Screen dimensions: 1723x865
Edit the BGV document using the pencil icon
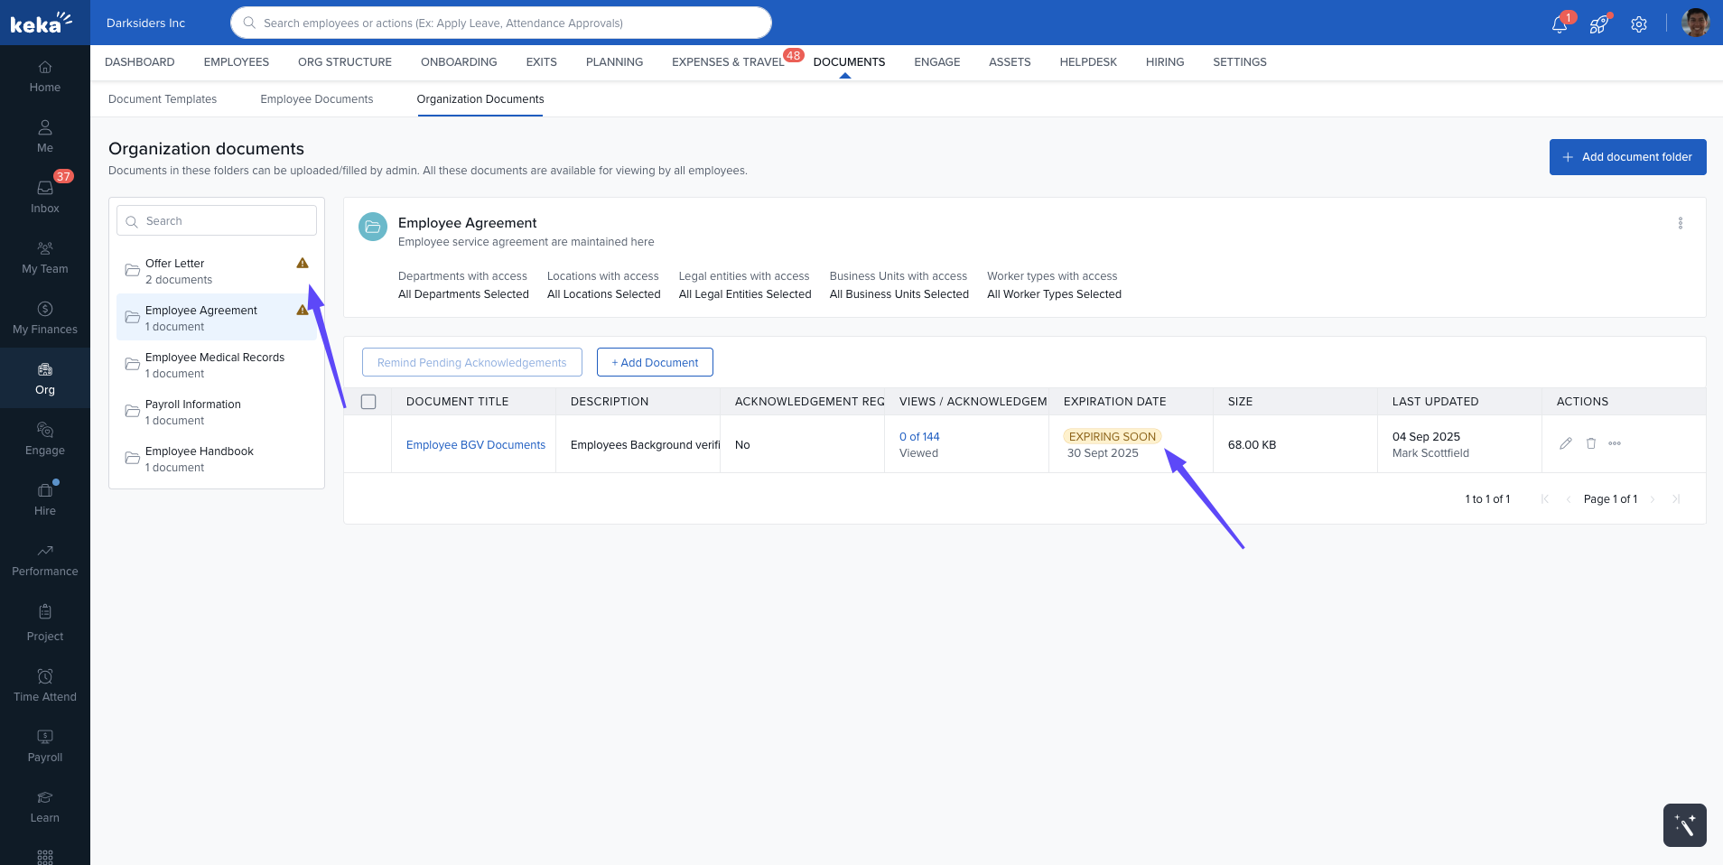pyautogui.click(x=1565, y=443)
